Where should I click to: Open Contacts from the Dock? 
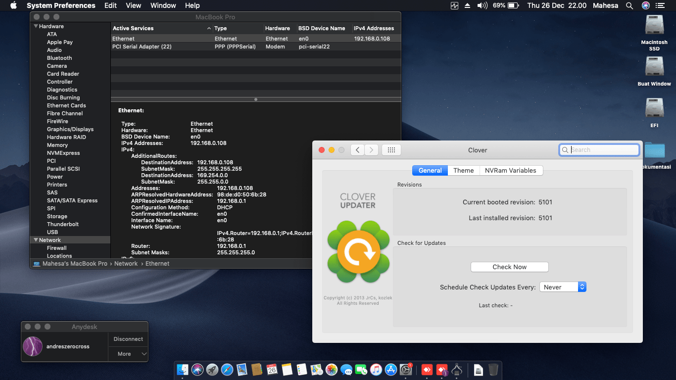[257, 369]
